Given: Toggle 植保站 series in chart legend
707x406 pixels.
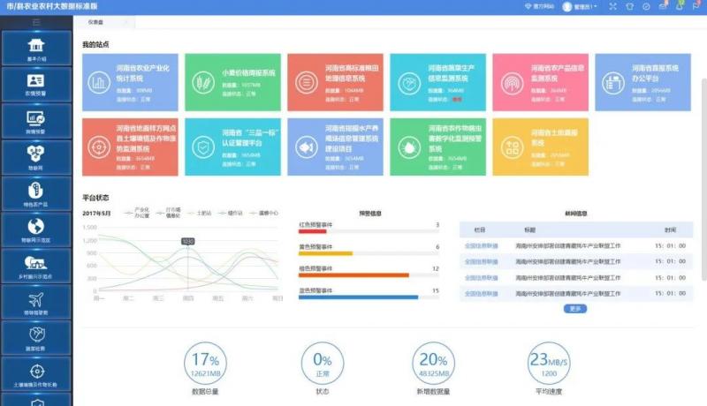Looking at the screenshot, I should click(232, 213).
